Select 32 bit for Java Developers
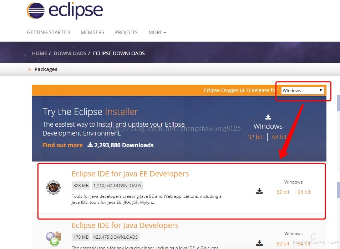Image resolution: width=340 pixels, height=249 pixels. coord(283,244)
